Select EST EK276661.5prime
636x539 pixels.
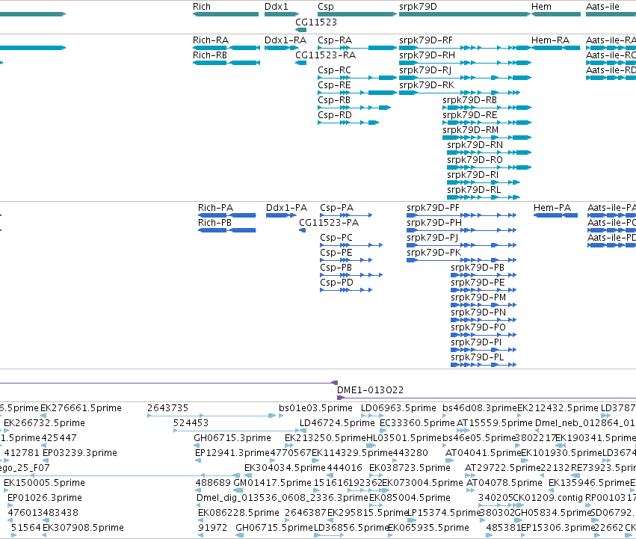81,408
